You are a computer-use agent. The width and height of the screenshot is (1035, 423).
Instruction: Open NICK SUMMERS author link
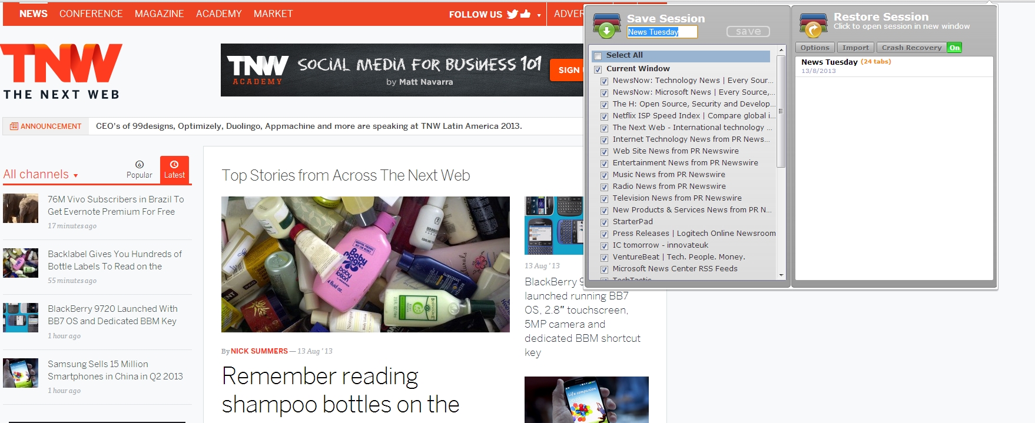point(259,351)
